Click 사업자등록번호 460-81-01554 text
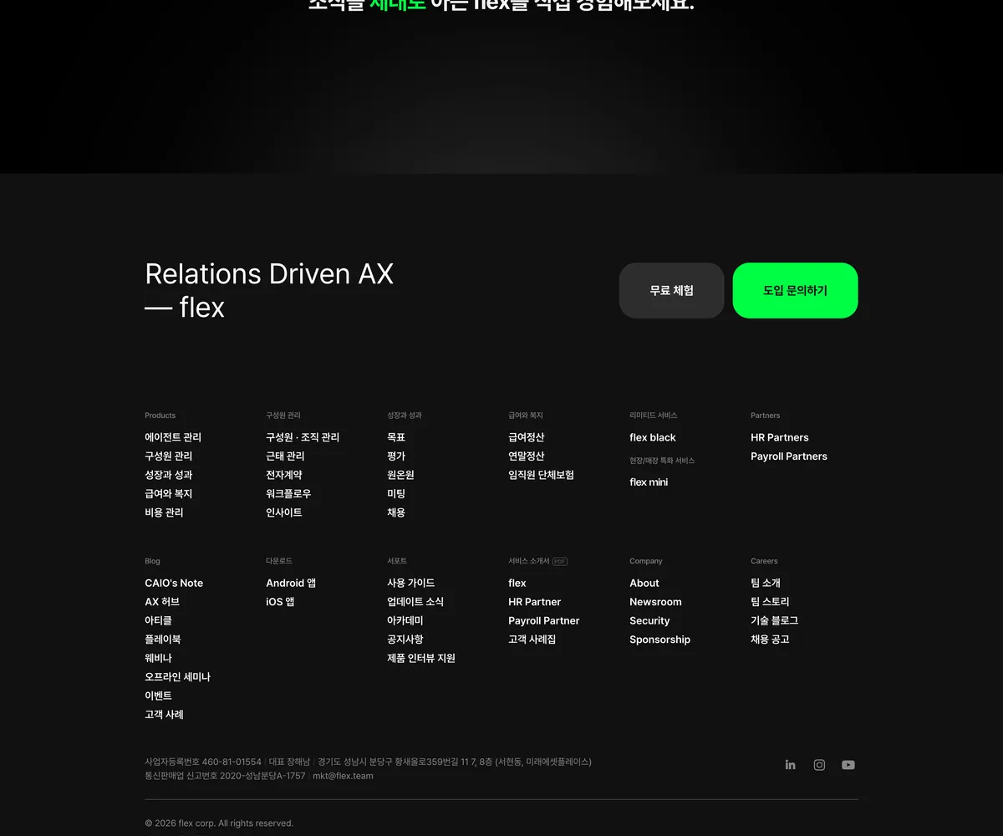 [x=203, y=762]
